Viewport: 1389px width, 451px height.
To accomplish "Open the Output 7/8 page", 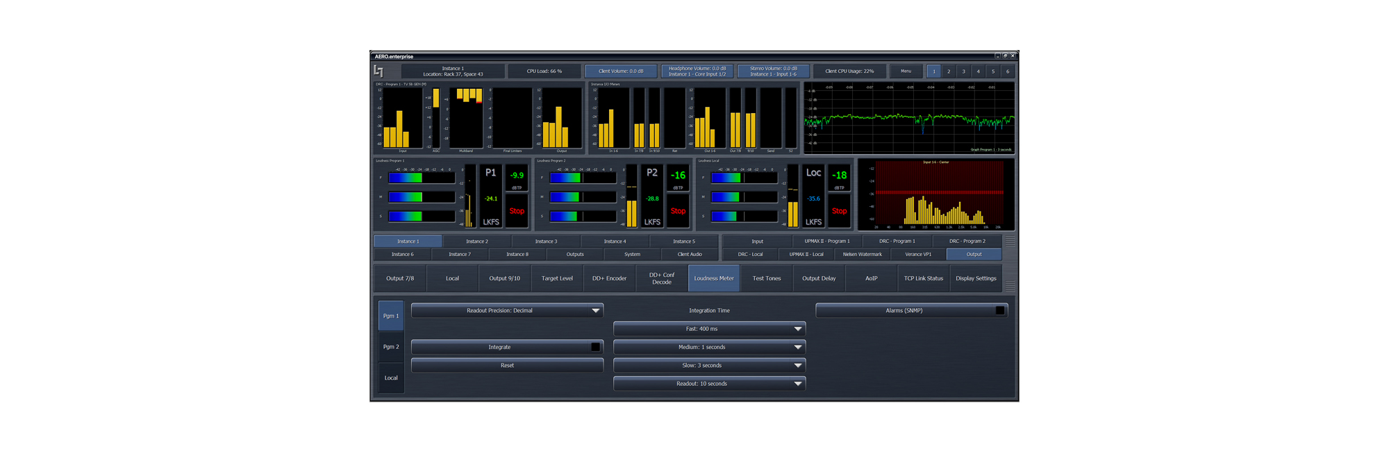I will 400,278.
